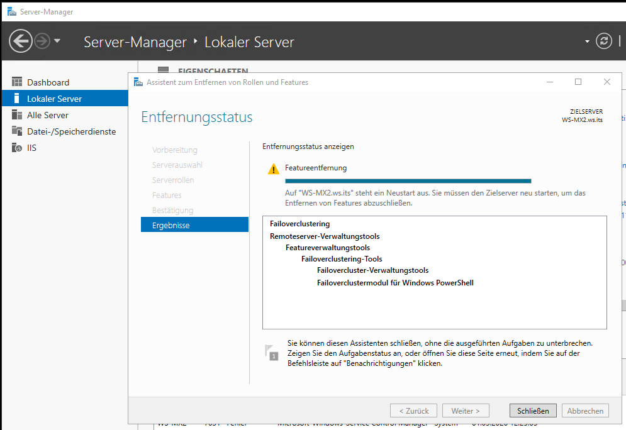The height and width of the screenshot is (430, 626).
Task: Open the navigation history dropdown arrow
Action: tap(57, 41)
